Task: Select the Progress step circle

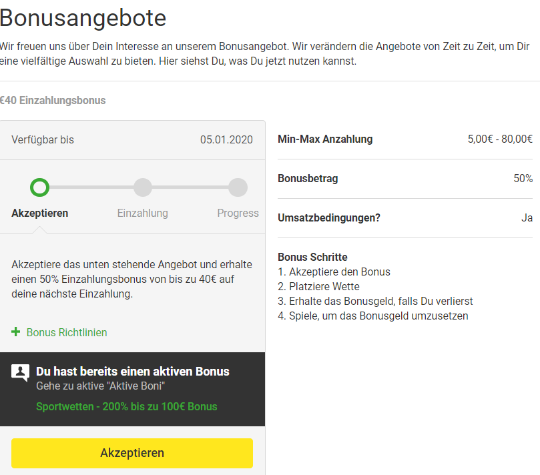Action: [238, 187]
